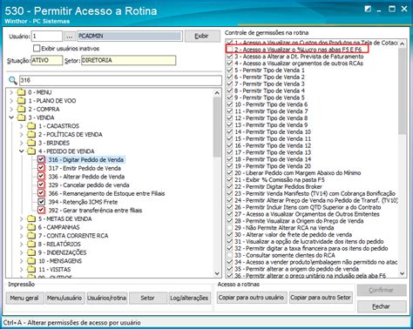Click the routine tree vertical scrollbar thumb
The height and width of the screenshot is (329, 413).
pyautogui.click(x=217, y=127)
